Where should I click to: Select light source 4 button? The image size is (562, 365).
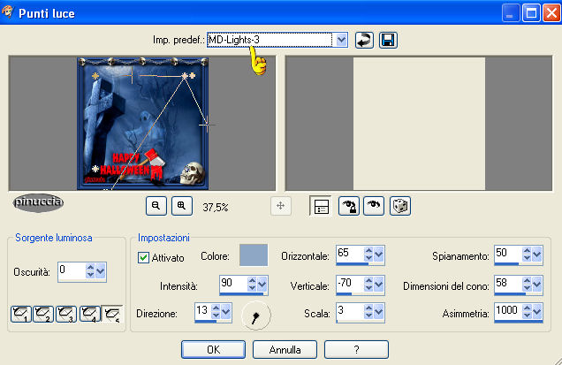coord(89,314)
